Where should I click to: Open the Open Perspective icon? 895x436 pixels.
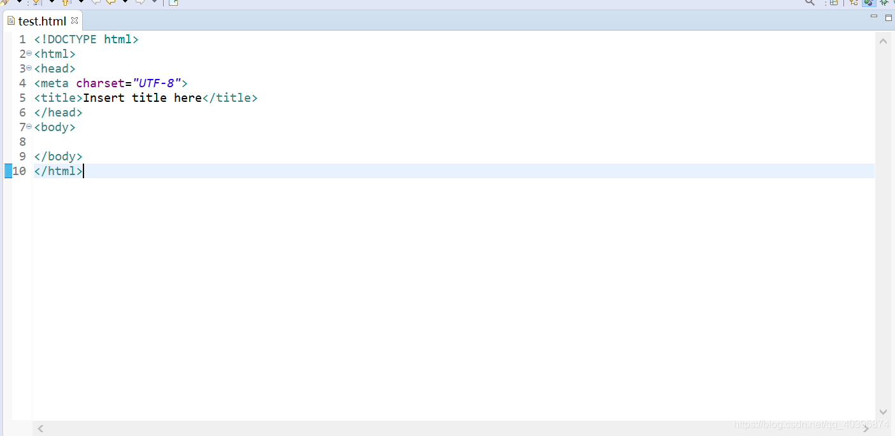[x=834, y=3]
